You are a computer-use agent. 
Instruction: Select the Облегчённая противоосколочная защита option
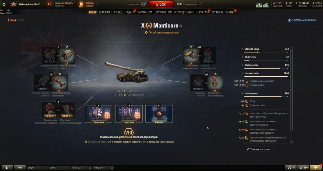[67, 110]
